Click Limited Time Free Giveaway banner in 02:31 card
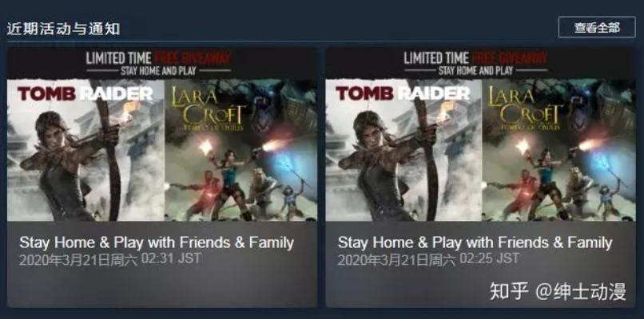The height and width of the screenshot is (319, 644). click(158, 57)
